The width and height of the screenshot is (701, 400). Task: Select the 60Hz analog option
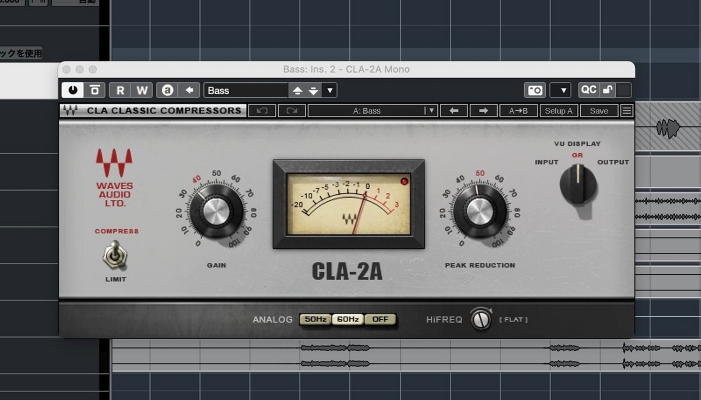coord(348,319)
